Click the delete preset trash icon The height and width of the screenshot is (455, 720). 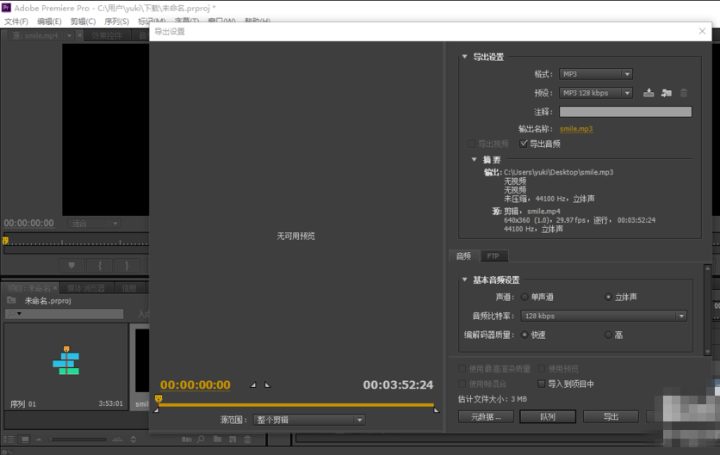tap(684, 93)
